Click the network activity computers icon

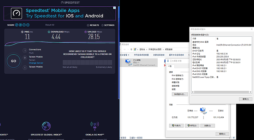pyautogui.click(x=204, y=111)
